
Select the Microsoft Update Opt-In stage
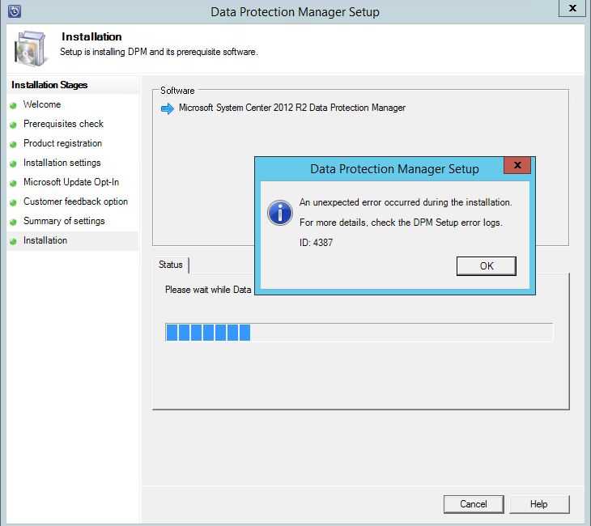(x=71, y=182)
